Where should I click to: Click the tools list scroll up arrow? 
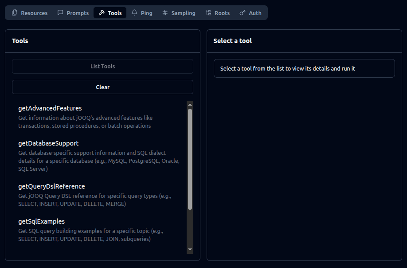190,105
